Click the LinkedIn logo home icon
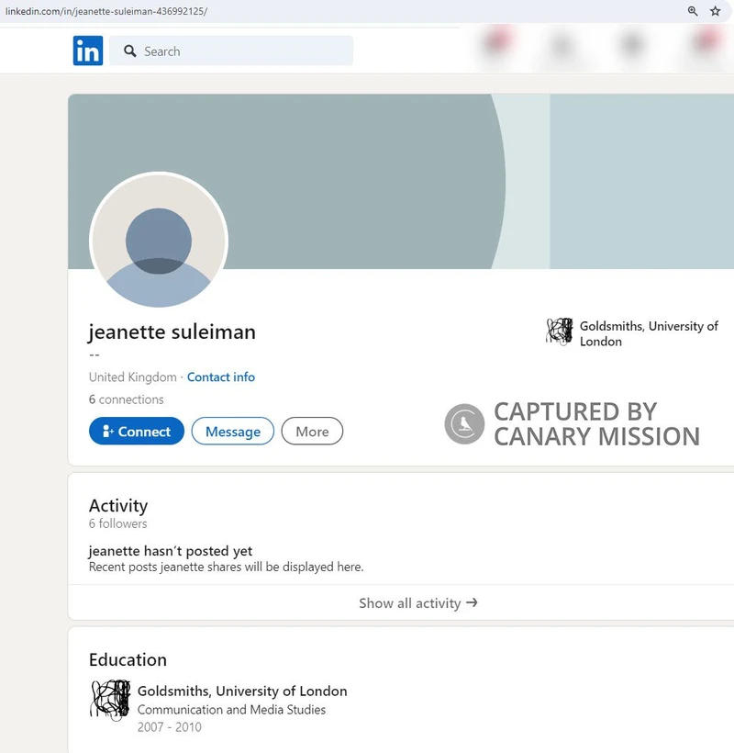 pos(88,51)
